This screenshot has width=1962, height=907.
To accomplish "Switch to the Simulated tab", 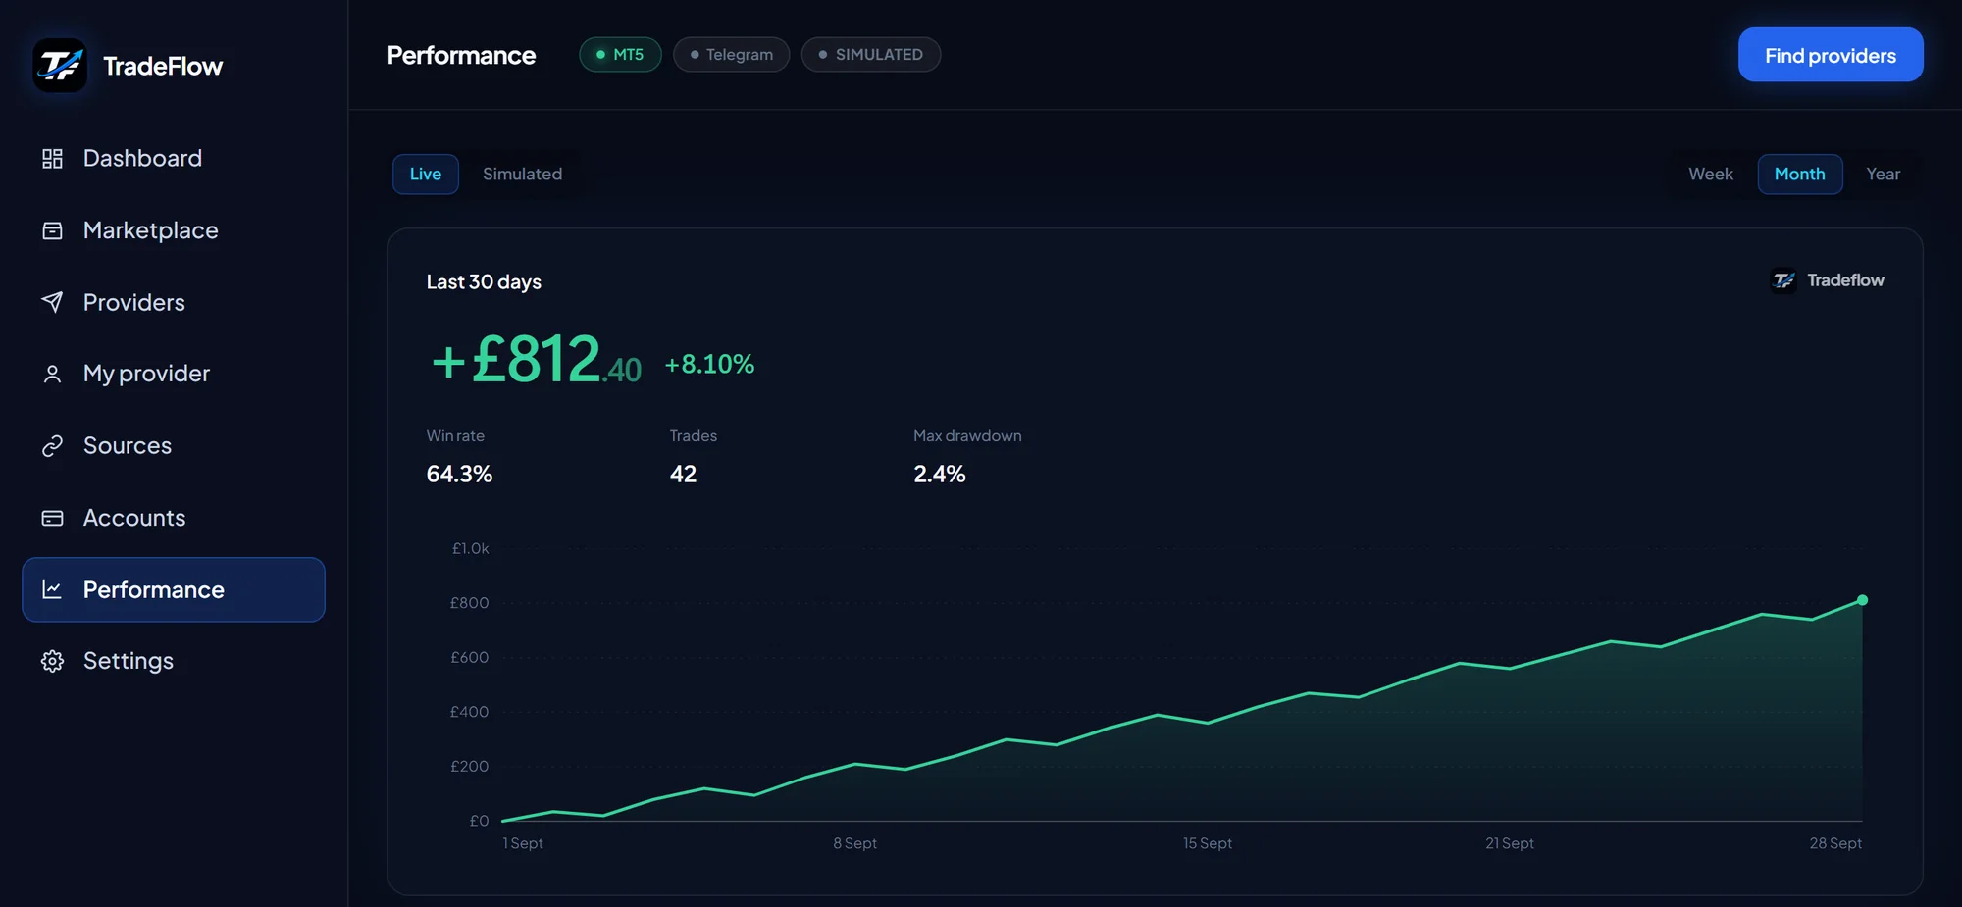I will [x=522, y=175].
